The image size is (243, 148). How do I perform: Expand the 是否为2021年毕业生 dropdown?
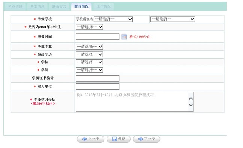89,27
